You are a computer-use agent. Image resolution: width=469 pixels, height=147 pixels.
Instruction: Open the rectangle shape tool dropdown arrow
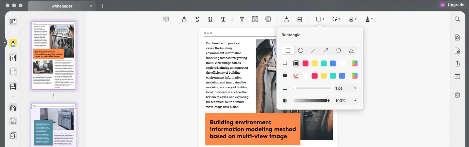324,19
